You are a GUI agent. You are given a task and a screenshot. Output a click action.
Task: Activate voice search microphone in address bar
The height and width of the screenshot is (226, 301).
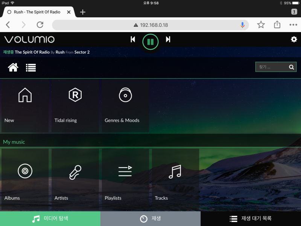[242, 25]
